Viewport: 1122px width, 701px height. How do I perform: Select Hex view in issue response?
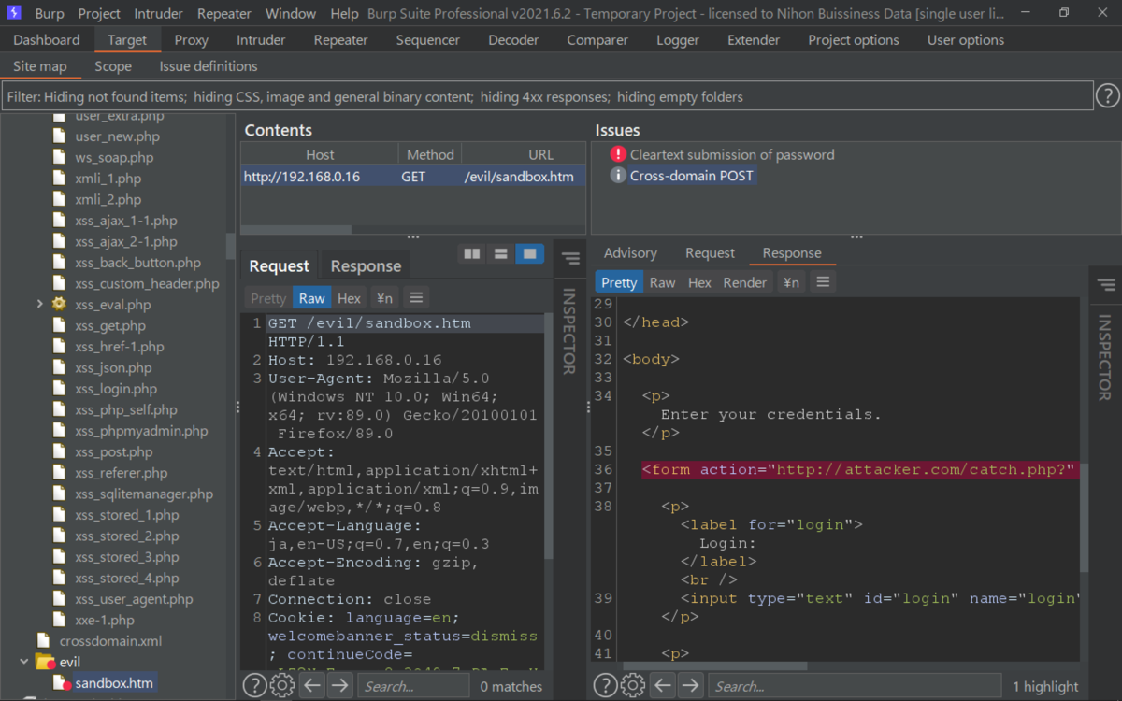(x=699, y=282)
